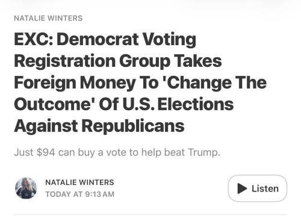Click the word 'Group' in the headline

coord(145,61)
